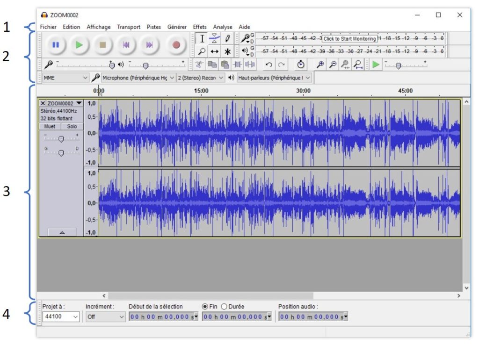
Task: Click the Pause button in transport toolbar
Action: point(56,45)
